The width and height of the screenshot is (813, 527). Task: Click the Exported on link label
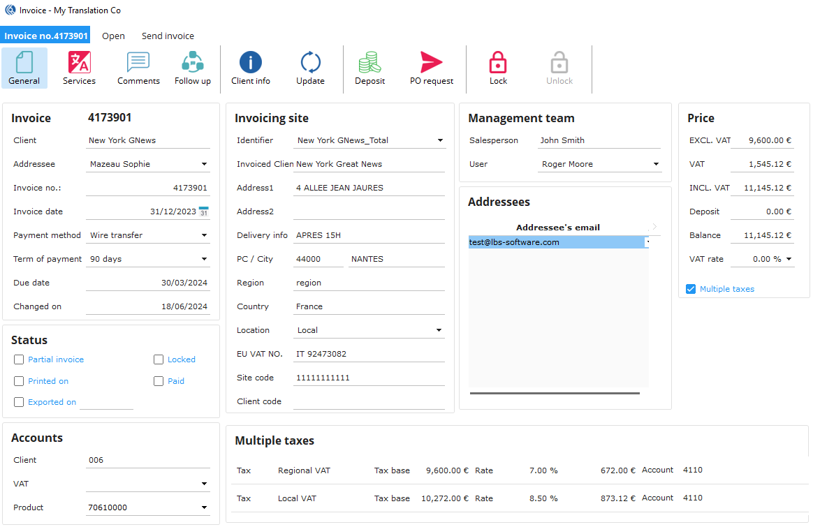click(x=52, y=402)
